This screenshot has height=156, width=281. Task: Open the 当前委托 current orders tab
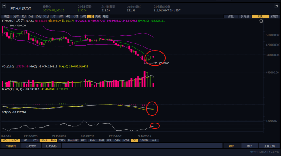pos(11,146)
